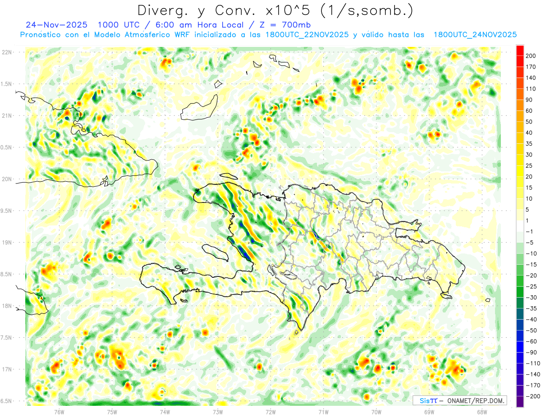Click the positive '140' colorbar label
The image size is (541, 418).
(531, 78)
